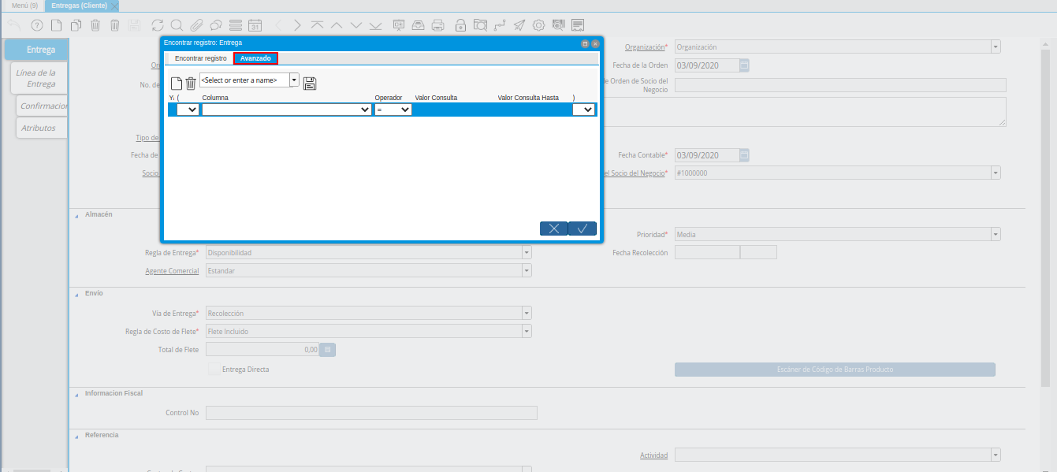
Task: Open the Operador dropdown showing '='
Action: pyautogui.click(x=393, y=110)
